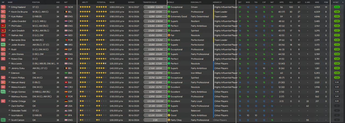
Task: Select Haaland's 100 goals value
Action: 291,7
